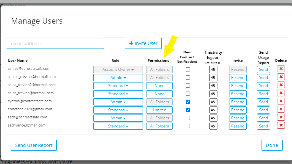
Task: Click Send User Report button
Action: coord(34,145)
